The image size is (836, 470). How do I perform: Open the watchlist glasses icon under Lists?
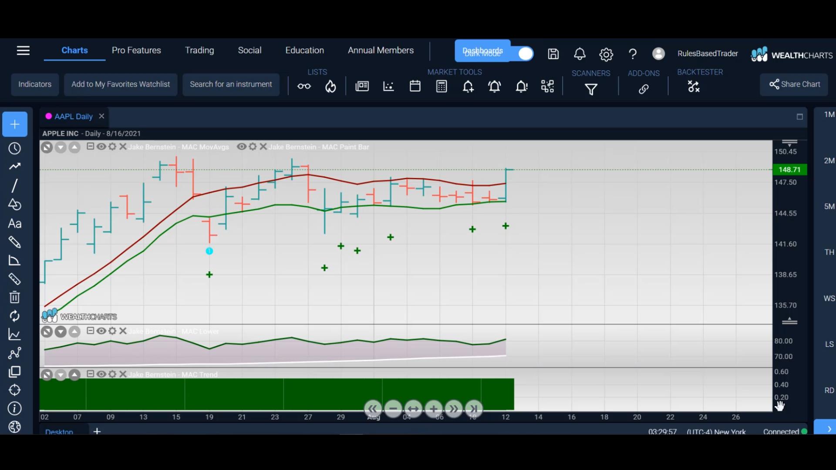click(x=304, y=86)
